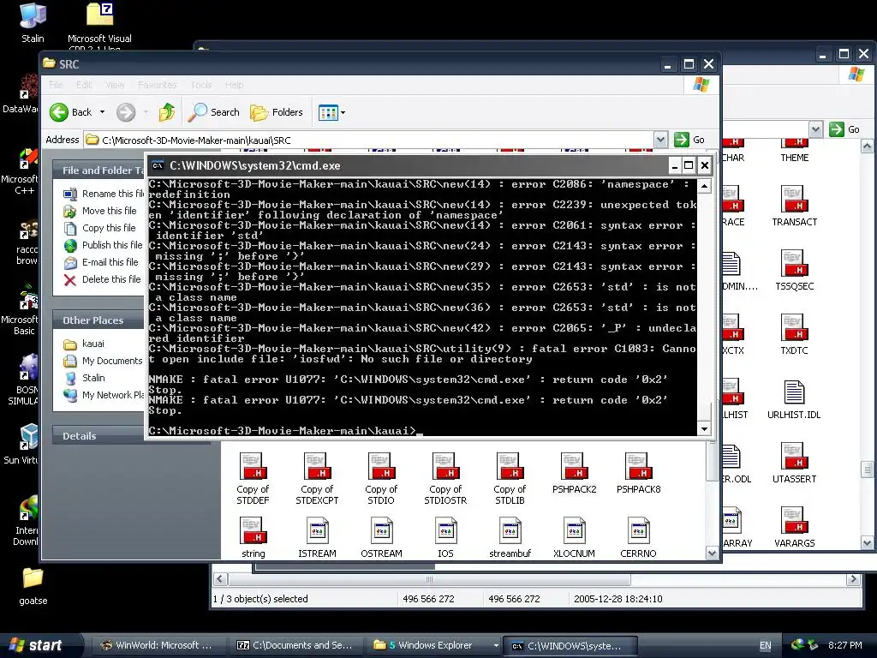Screen dimensions: 877x658
Task: Select Copy this file task
Action: click(99, 228)
